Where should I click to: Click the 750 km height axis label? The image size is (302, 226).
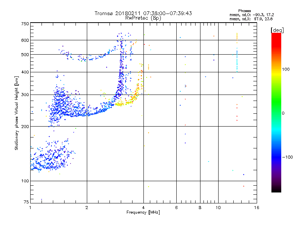pos(25,24)
